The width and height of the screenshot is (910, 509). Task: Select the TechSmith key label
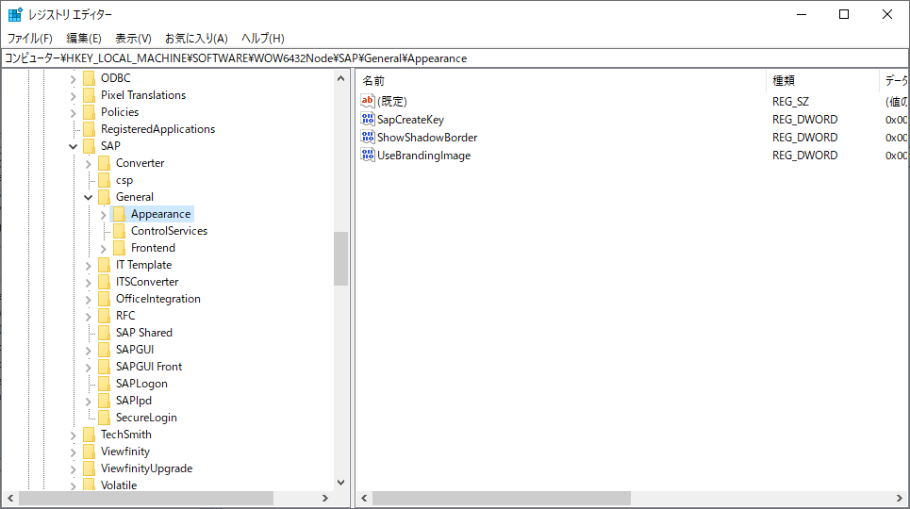point(126,435)
